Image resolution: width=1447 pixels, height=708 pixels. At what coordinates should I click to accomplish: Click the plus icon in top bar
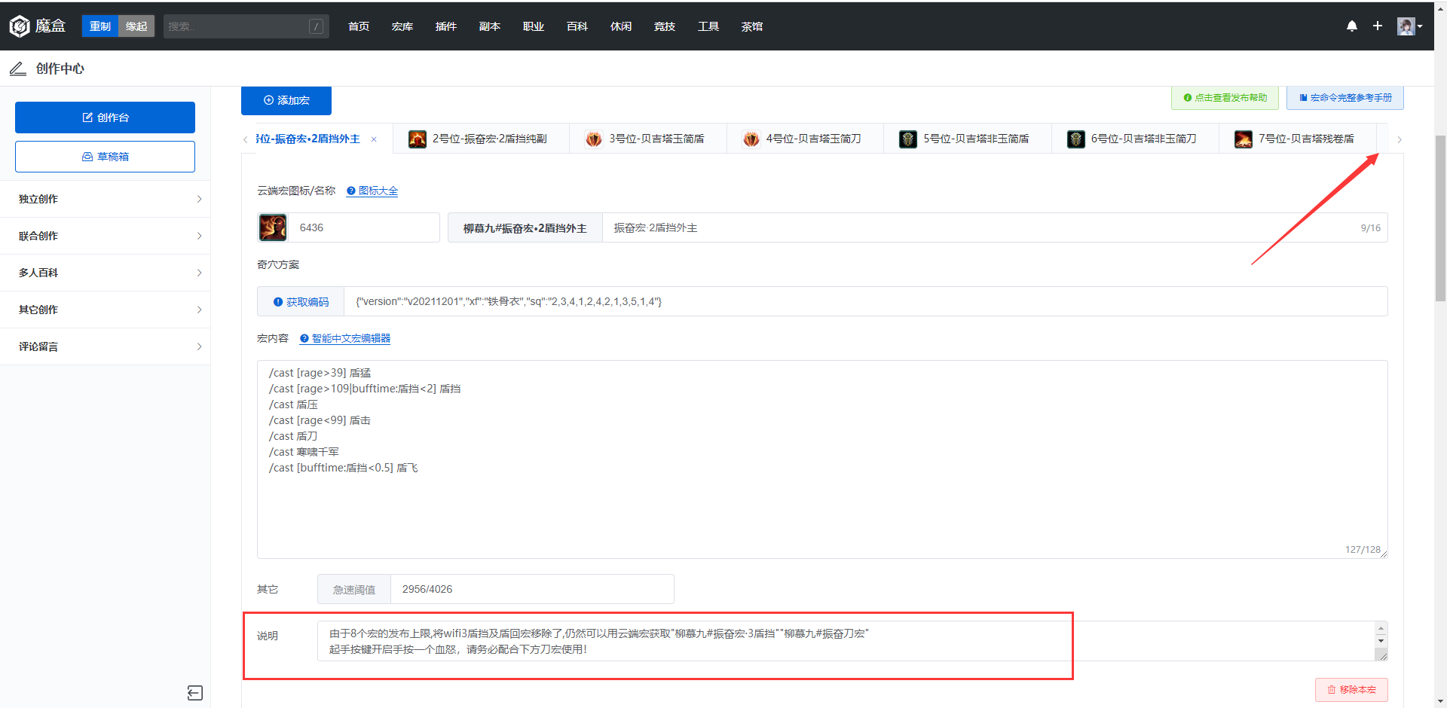click(1377, 26)
